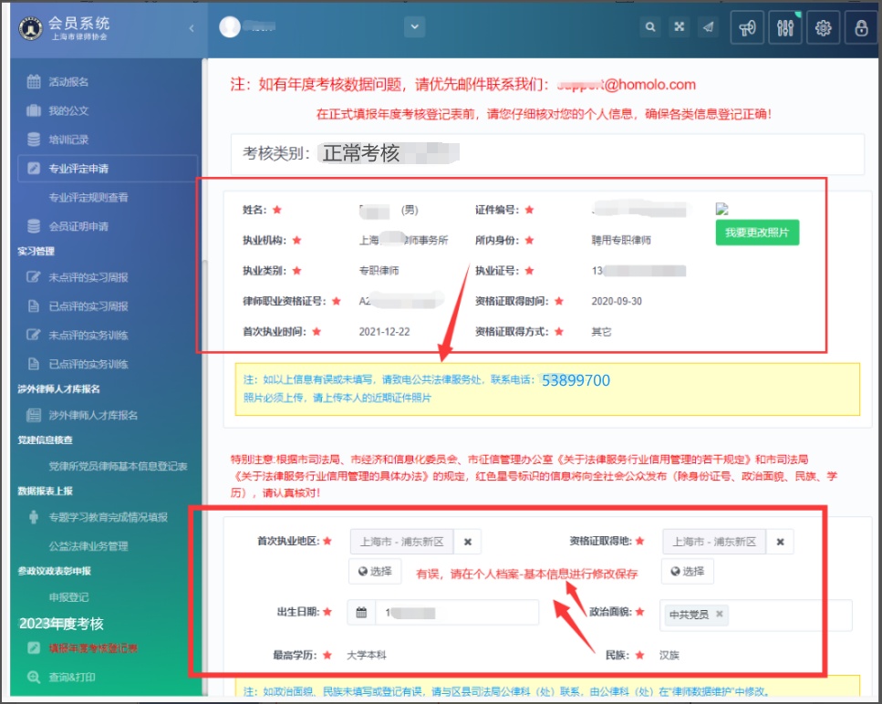Toggle fullscreen with the expand arrows icon

679,27
